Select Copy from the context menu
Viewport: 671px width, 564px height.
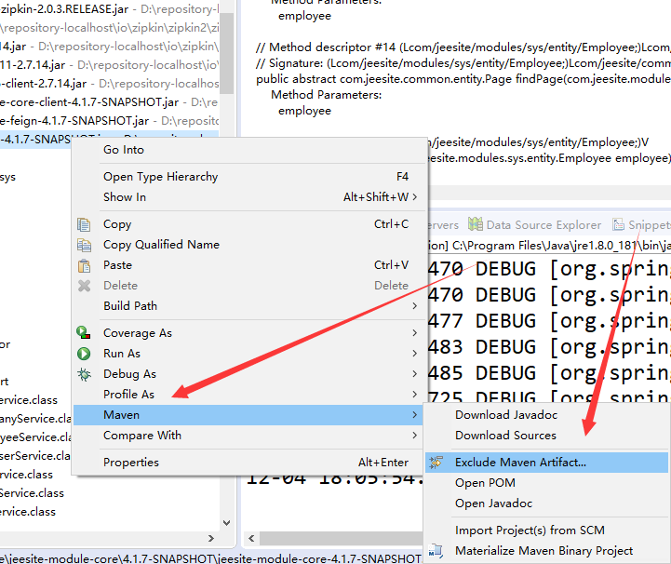click(x=250, y=224)
